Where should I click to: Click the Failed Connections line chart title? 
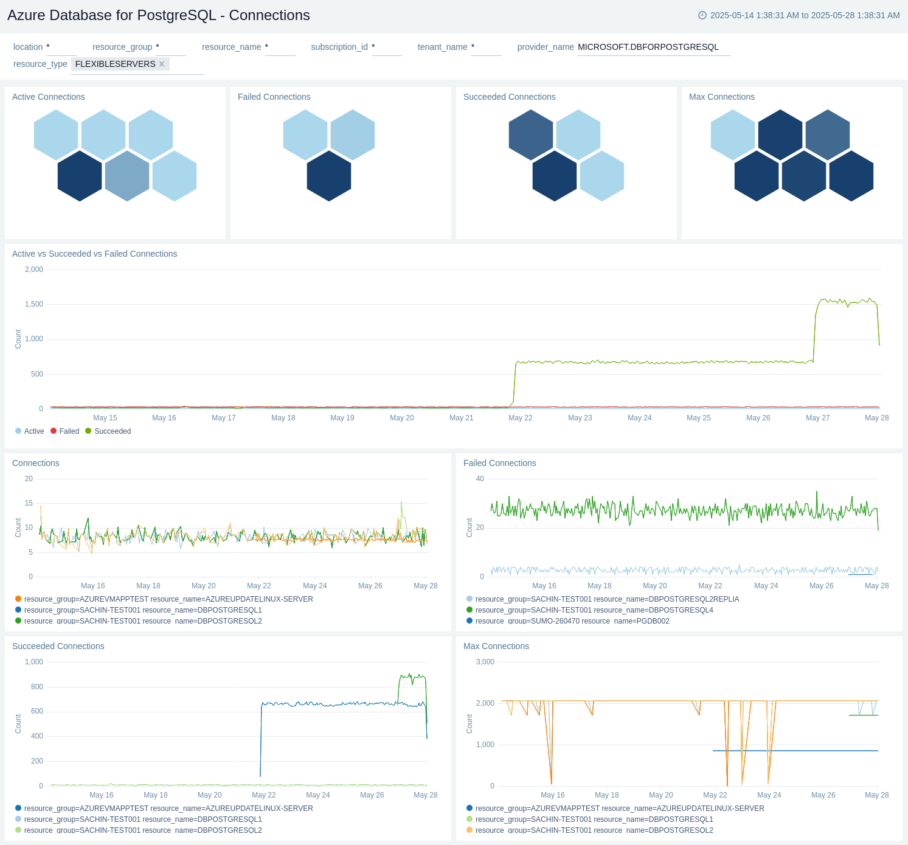point(500,463)
